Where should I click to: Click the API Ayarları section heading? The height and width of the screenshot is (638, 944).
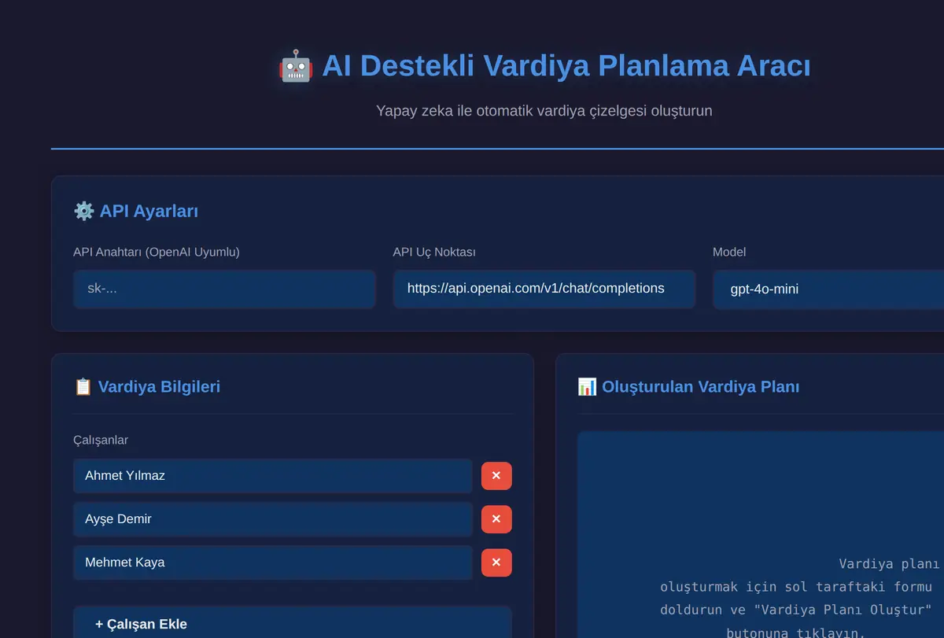pos(149,211)
